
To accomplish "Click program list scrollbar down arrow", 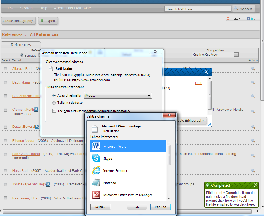I will tap(169, 199).
